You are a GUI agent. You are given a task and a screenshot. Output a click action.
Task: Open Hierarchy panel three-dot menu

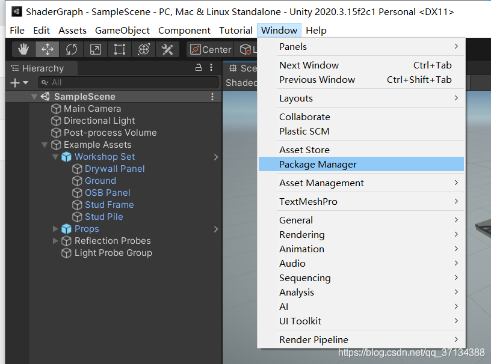(x=211, y=67)
